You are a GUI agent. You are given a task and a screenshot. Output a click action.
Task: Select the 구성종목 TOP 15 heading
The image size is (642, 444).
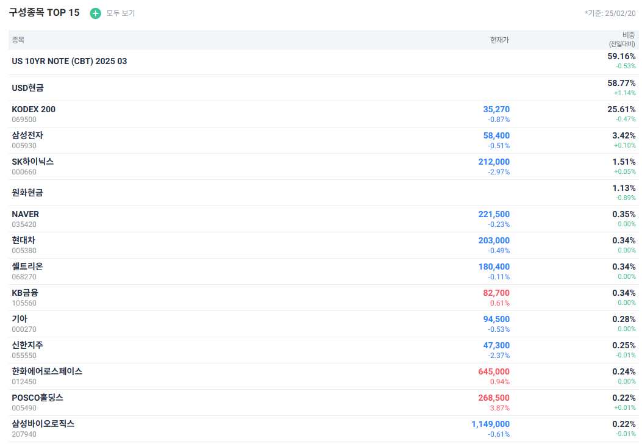[x=45, y=13]
